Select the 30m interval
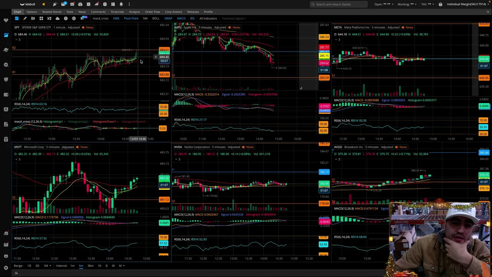 (90, 266)
